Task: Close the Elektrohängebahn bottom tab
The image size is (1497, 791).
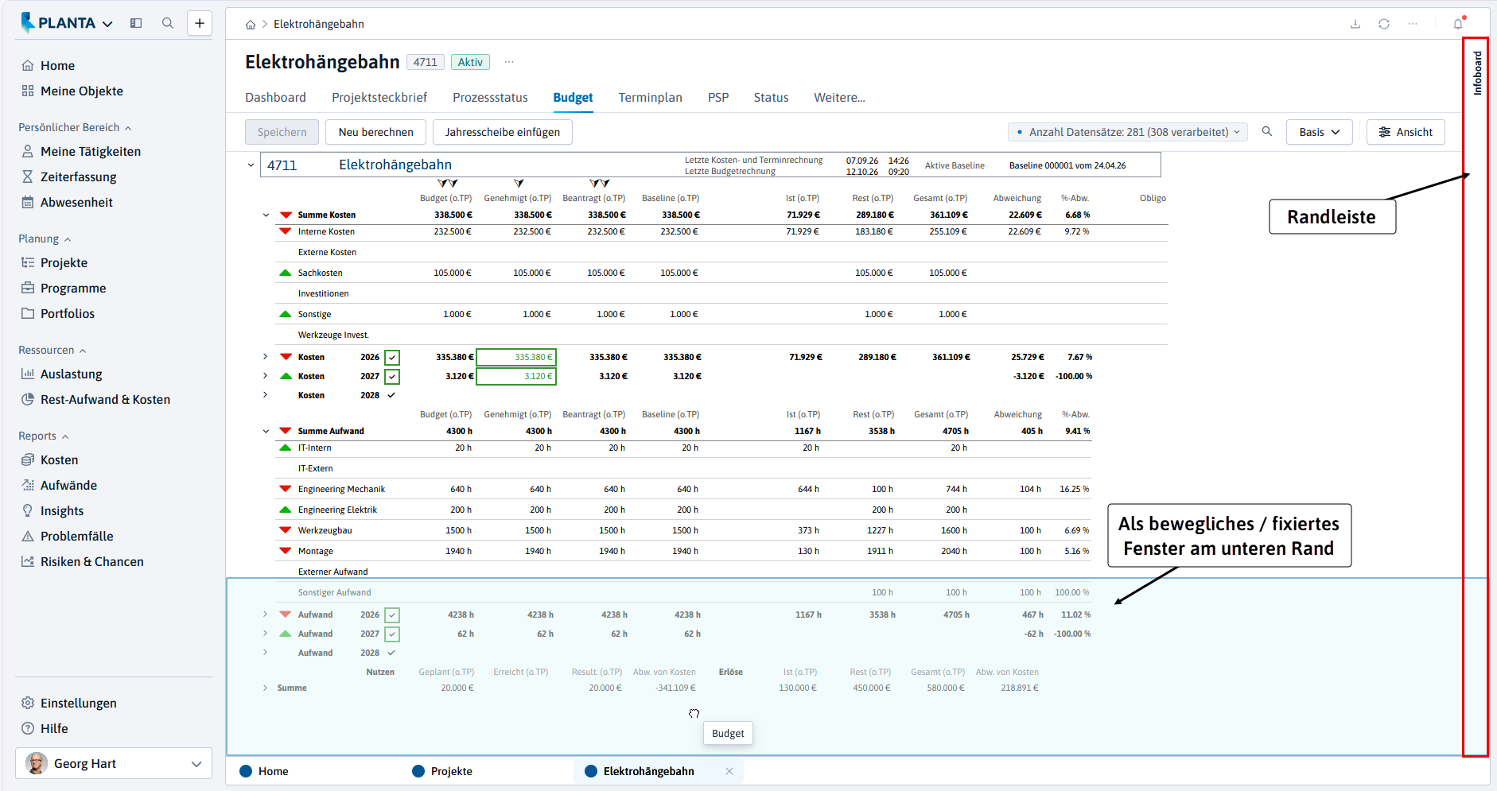Action: [x=729, y=771]
